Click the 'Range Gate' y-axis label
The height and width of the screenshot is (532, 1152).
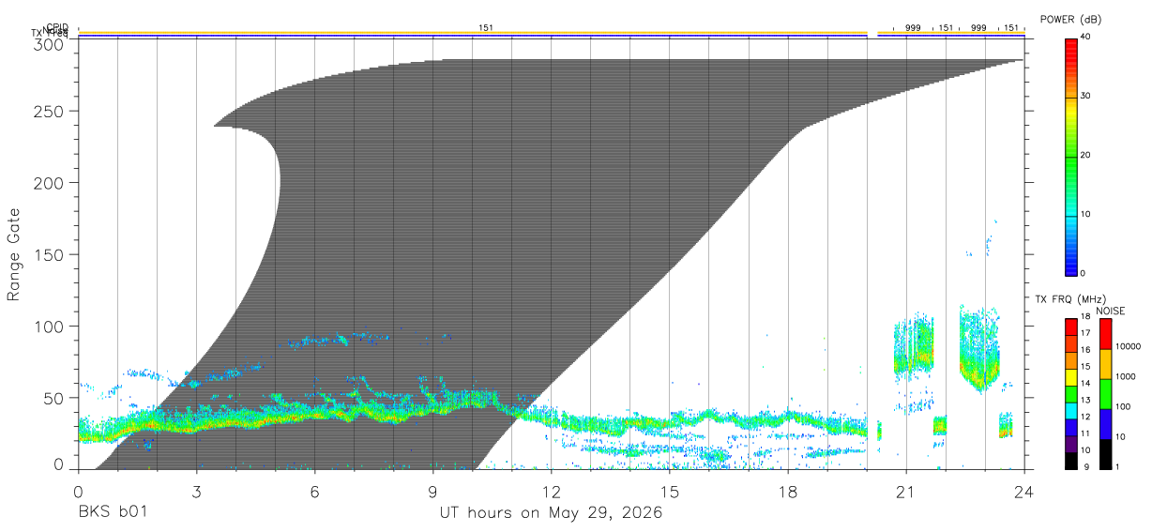coord(14,255)
